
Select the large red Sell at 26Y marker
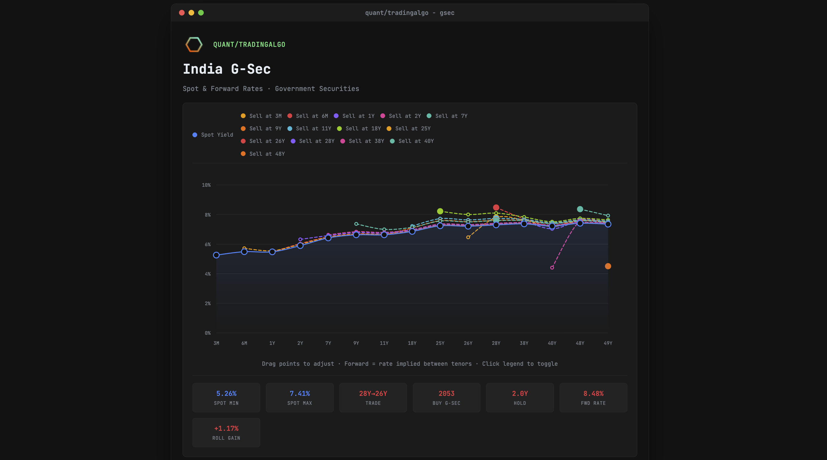click(x=496, y=207)
